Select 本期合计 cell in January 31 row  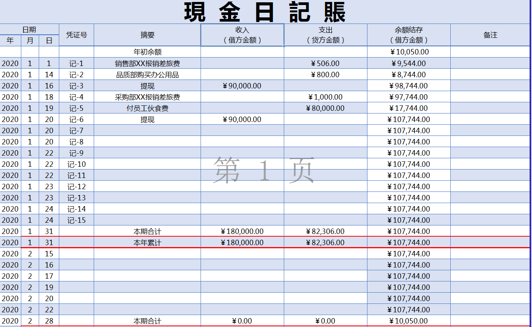148,231
